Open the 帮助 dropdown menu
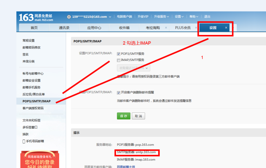The width and height of the screenshot is (266, 168). (x=194, y=17)
